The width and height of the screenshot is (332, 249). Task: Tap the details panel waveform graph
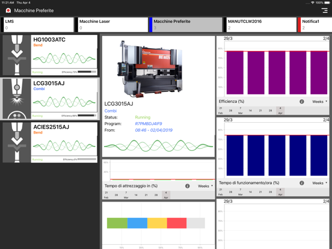[x=158, y=146]
